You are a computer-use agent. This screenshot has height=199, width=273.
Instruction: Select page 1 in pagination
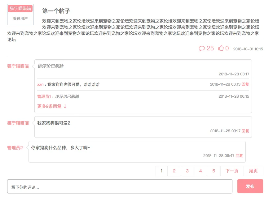click(161, 171)
